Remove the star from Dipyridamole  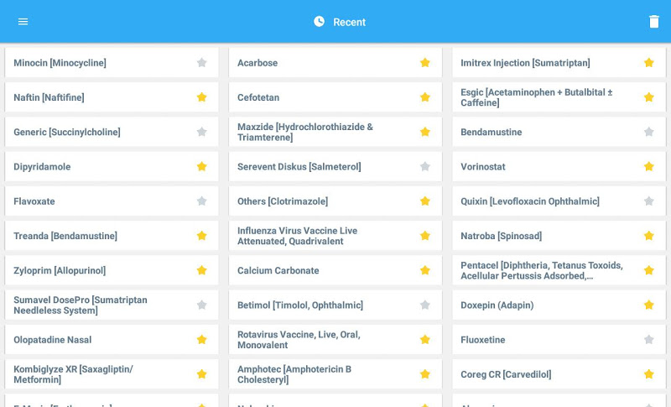click(201, 166)
